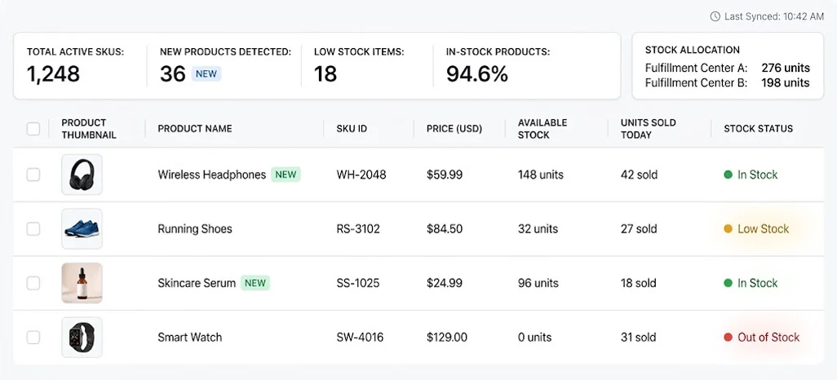Viewport: 837px width, 380px height.
Task: Select the Smart Watch row checkbox
Action: tap(33, 338)
